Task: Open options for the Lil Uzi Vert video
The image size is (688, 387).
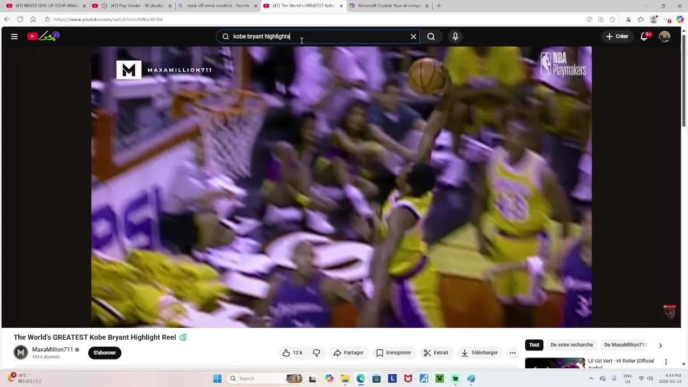Action: (666, 362)
